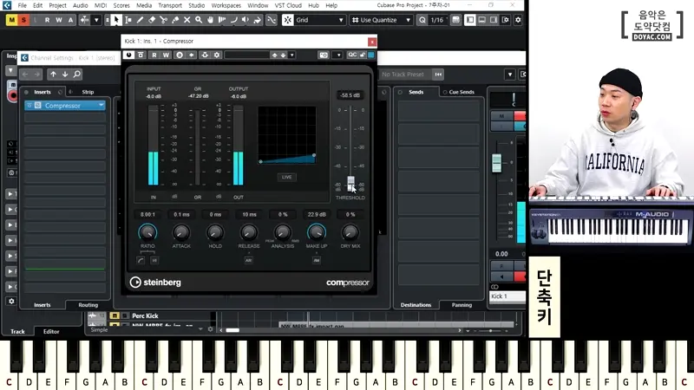Toggle the Snap on/off icon
Viewport: 694px width, 390px height.
(x=288, y=20)
